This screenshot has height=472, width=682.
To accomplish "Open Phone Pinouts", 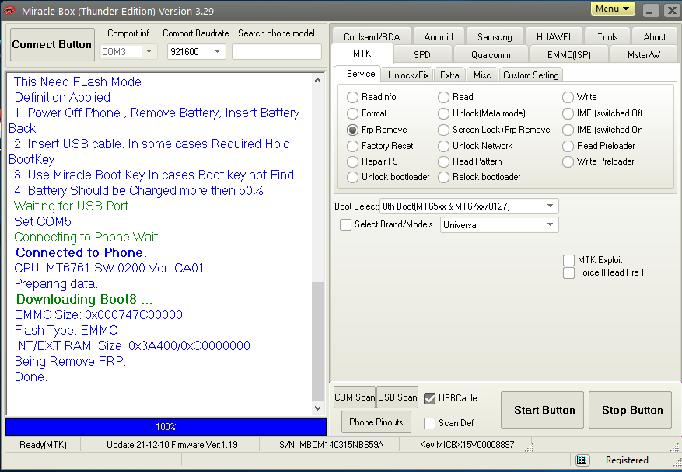I will (x=376, y=422).
